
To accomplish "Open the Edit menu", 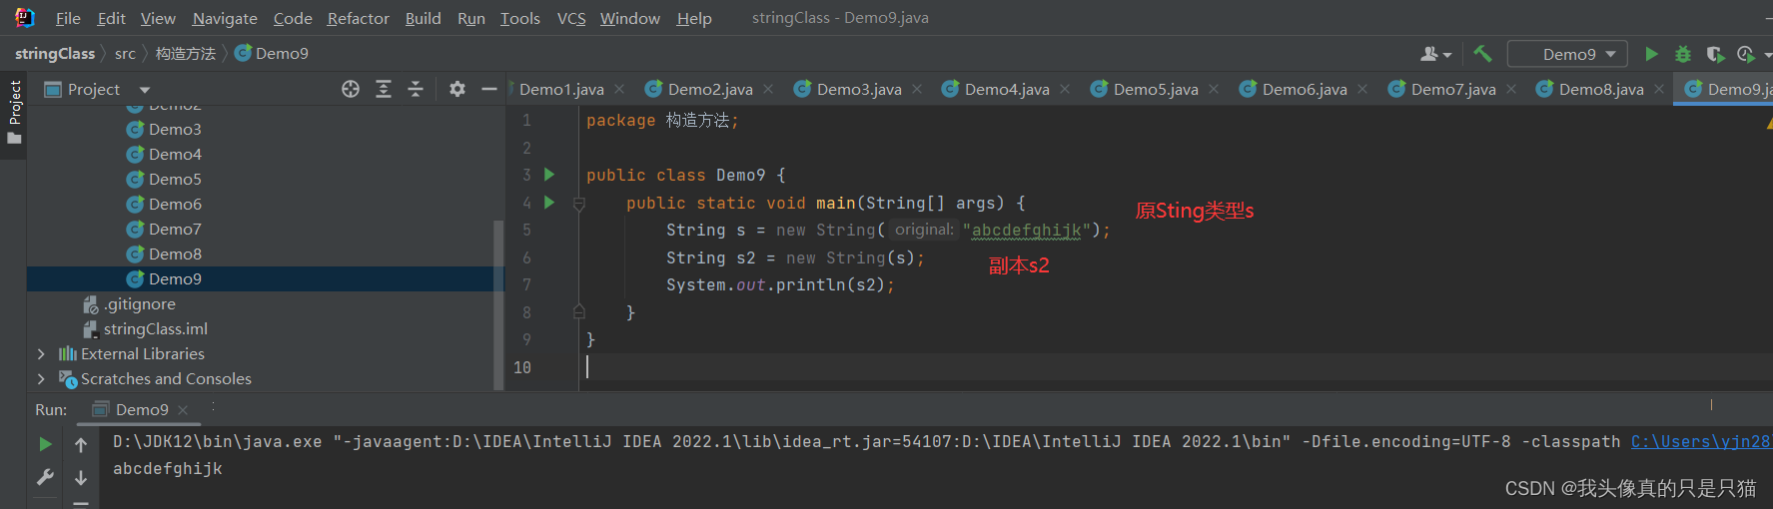I will click(x=111, y=18).
